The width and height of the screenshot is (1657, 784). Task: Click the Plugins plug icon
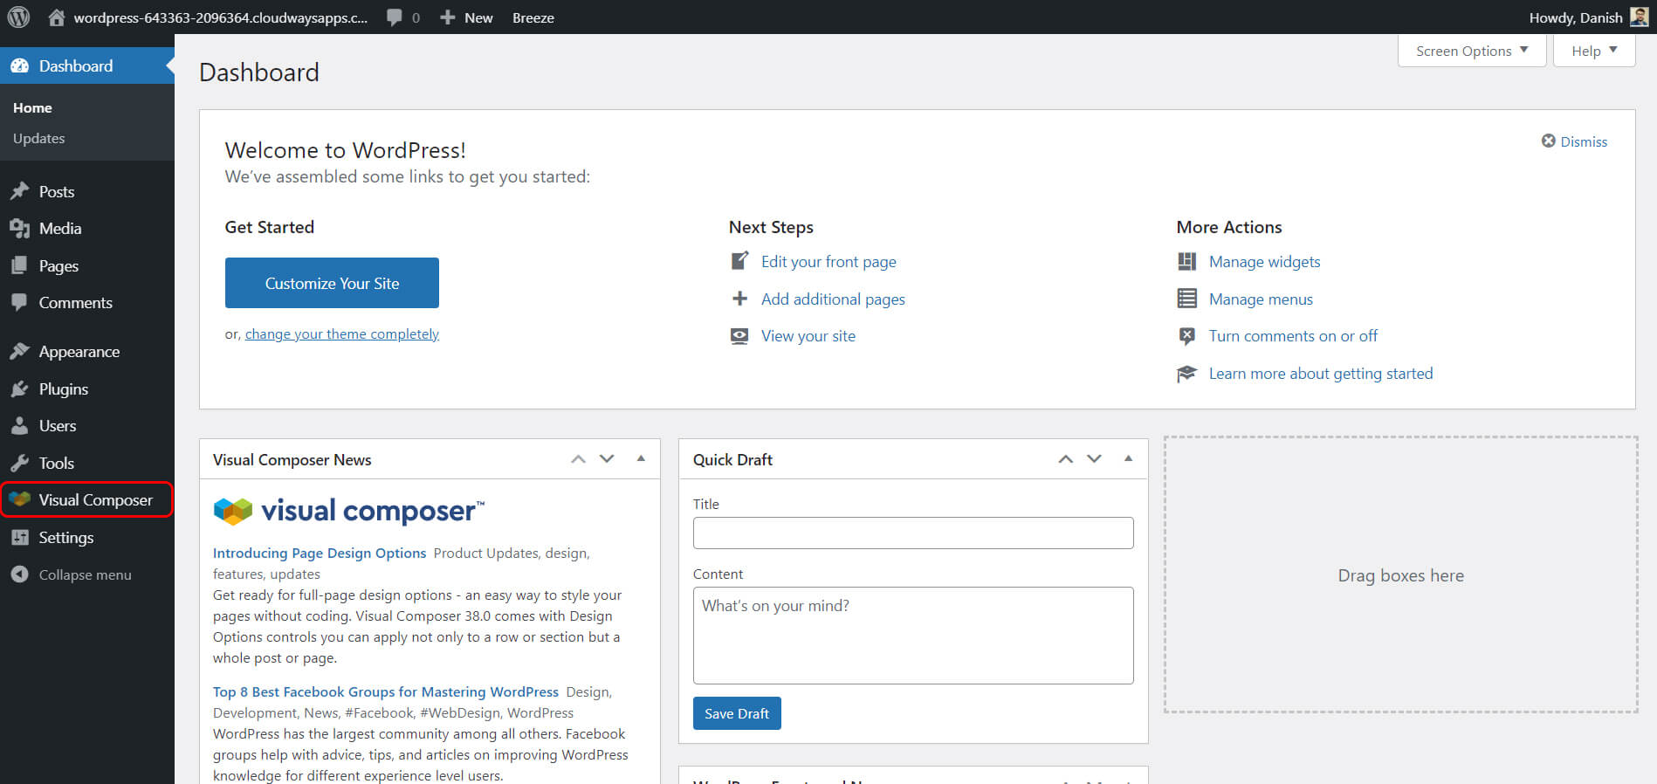pos(19,389)
